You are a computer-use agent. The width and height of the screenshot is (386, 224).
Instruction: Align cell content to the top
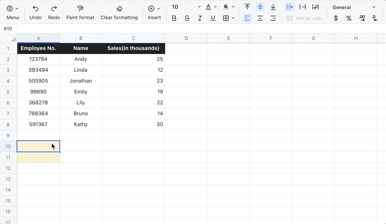[x=247, y=7]
